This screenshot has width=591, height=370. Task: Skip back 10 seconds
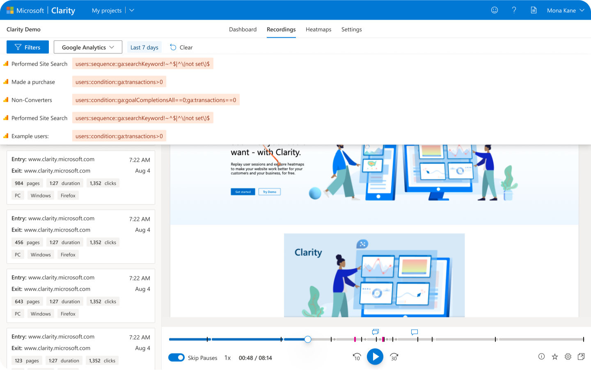pyautogui.click(x=357, y=357)
